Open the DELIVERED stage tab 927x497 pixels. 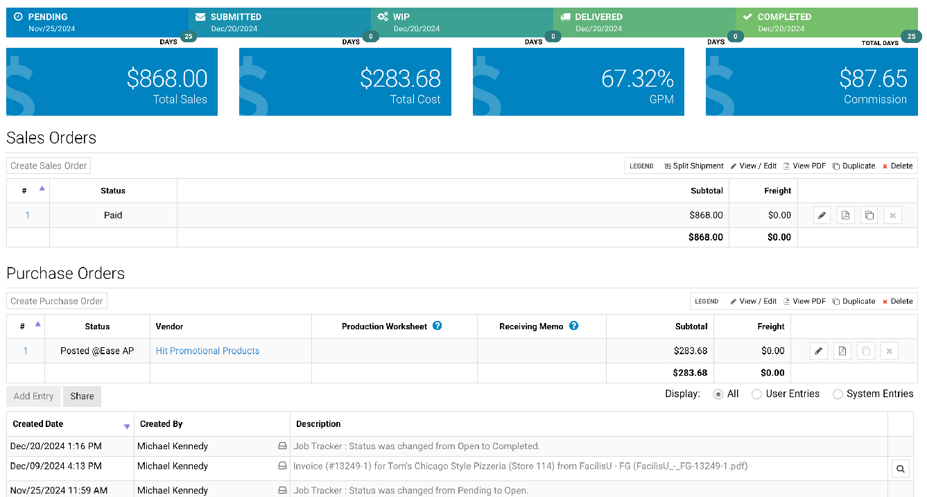(x=644, y=23)
